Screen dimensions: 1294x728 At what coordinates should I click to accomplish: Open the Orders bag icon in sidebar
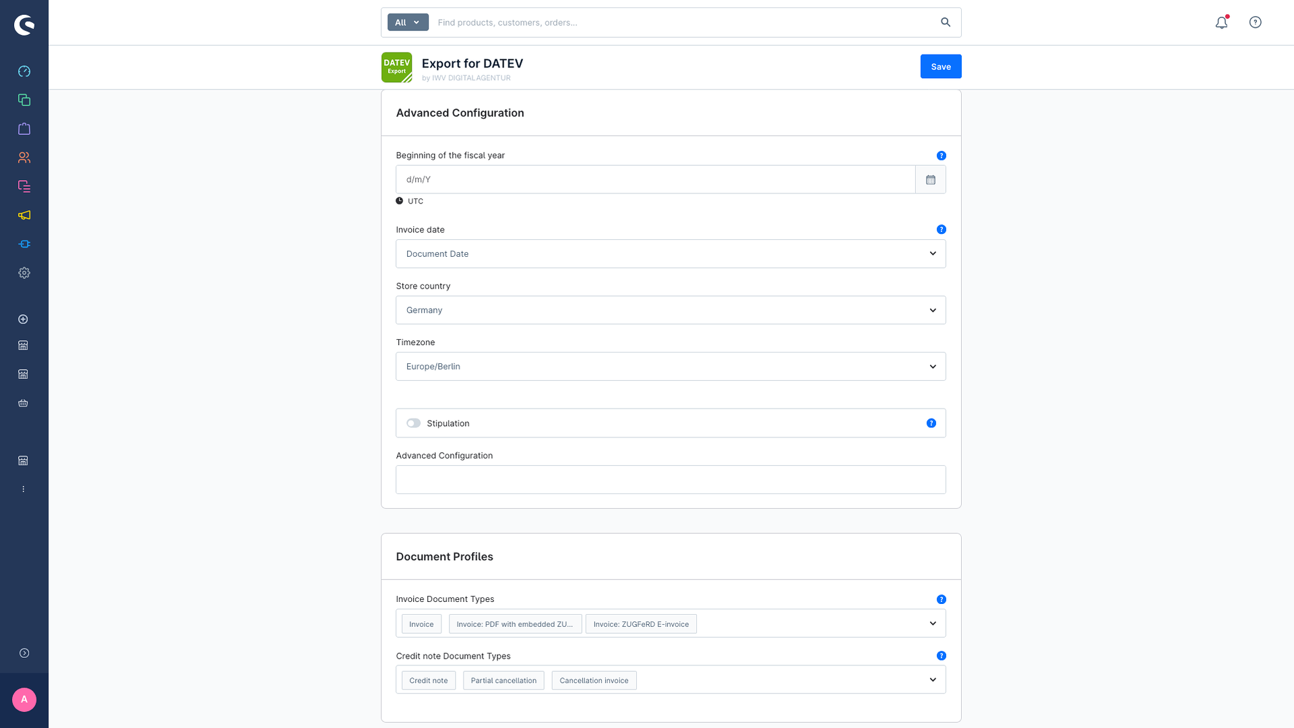(x=24, y=129)
